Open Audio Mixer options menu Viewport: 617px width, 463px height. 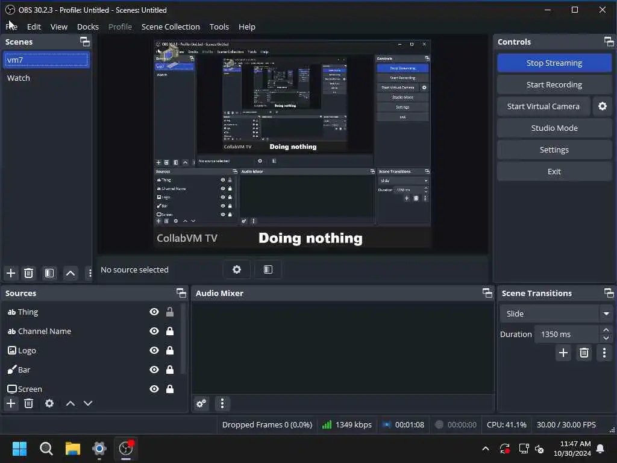[x=222, y=403]
